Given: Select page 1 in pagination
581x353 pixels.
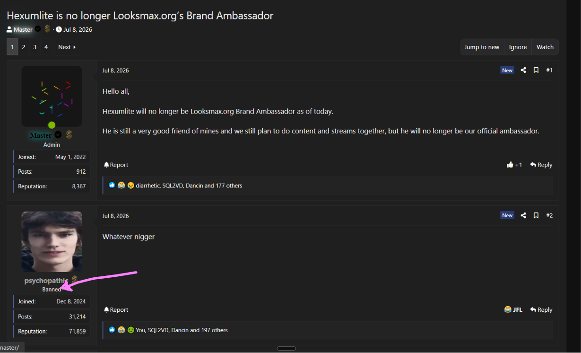Looking at the screenshot, I should [x=12, y=47].
